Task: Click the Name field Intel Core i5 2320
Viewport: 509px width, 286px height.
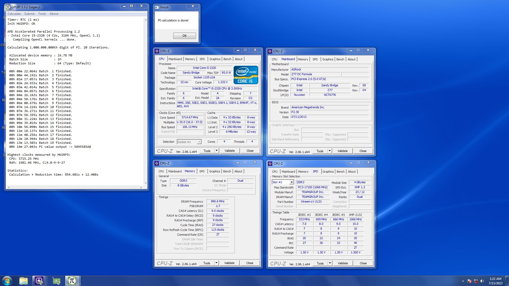Action: coord(204,68)
